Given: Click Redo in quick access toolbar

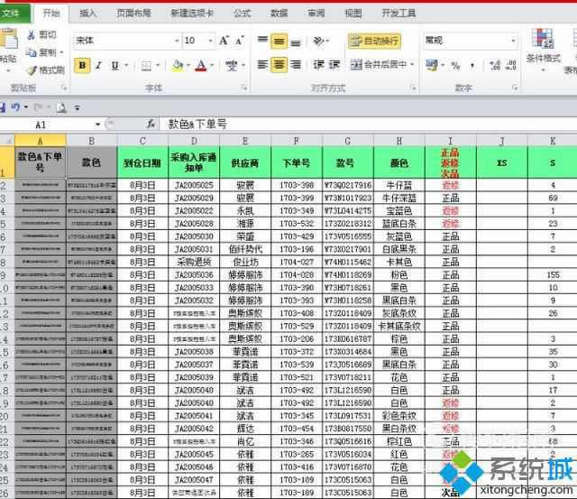Looking at the screenshot, I should pos(38,107).
